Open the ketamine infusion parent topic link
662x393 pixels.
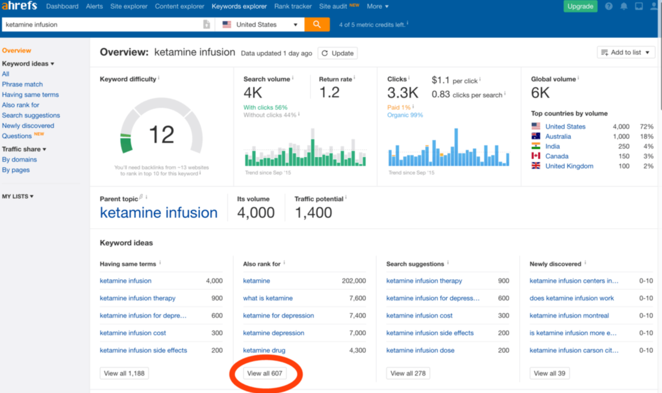coord(159,213)
